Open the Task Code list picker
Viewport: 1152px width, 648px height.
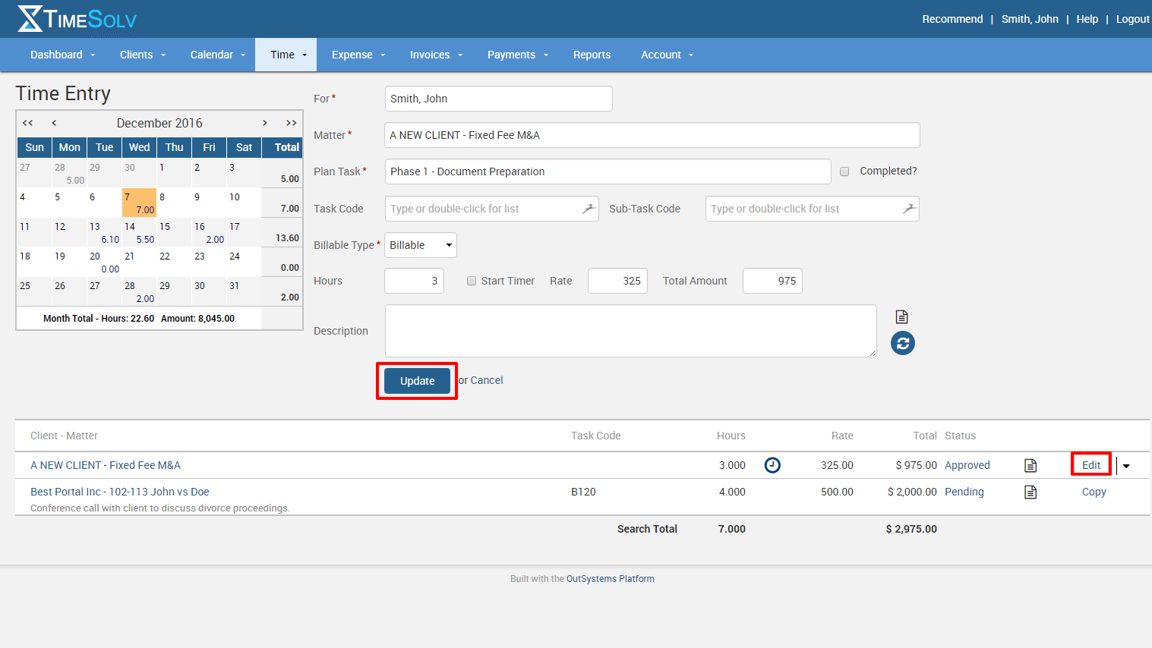coord(589,209)
